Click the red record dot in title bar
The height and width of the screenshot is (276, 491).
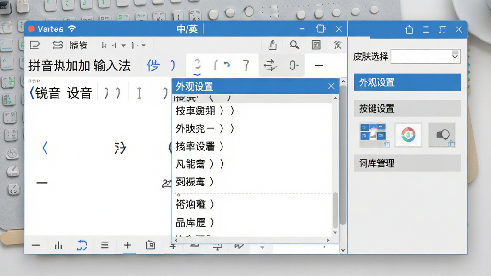point(31,29)
